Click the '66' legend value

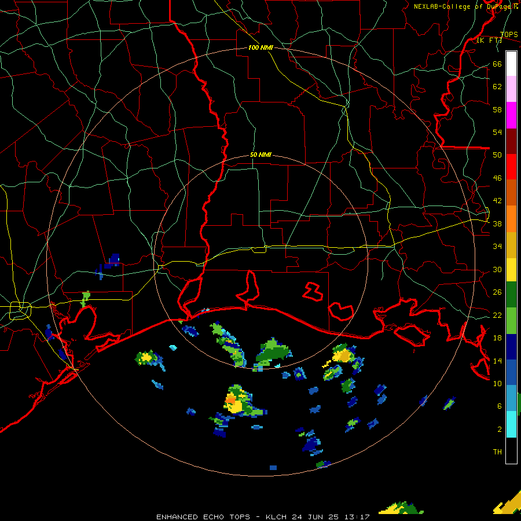pyautogui.click(x=497, y=64)
